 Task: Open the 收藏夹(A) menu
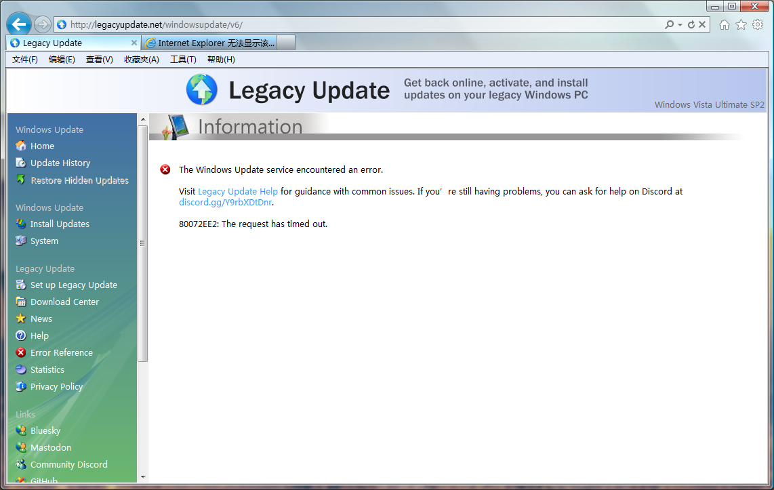click(x=141, y=60)
